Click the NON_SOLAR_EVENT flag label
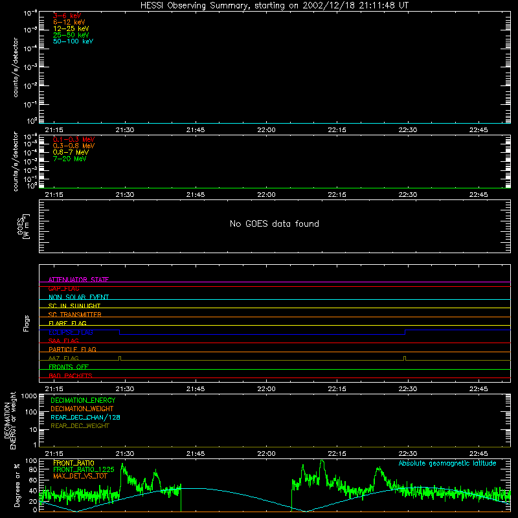The height and width of the screenshot is (518, 518). [78, 297]
